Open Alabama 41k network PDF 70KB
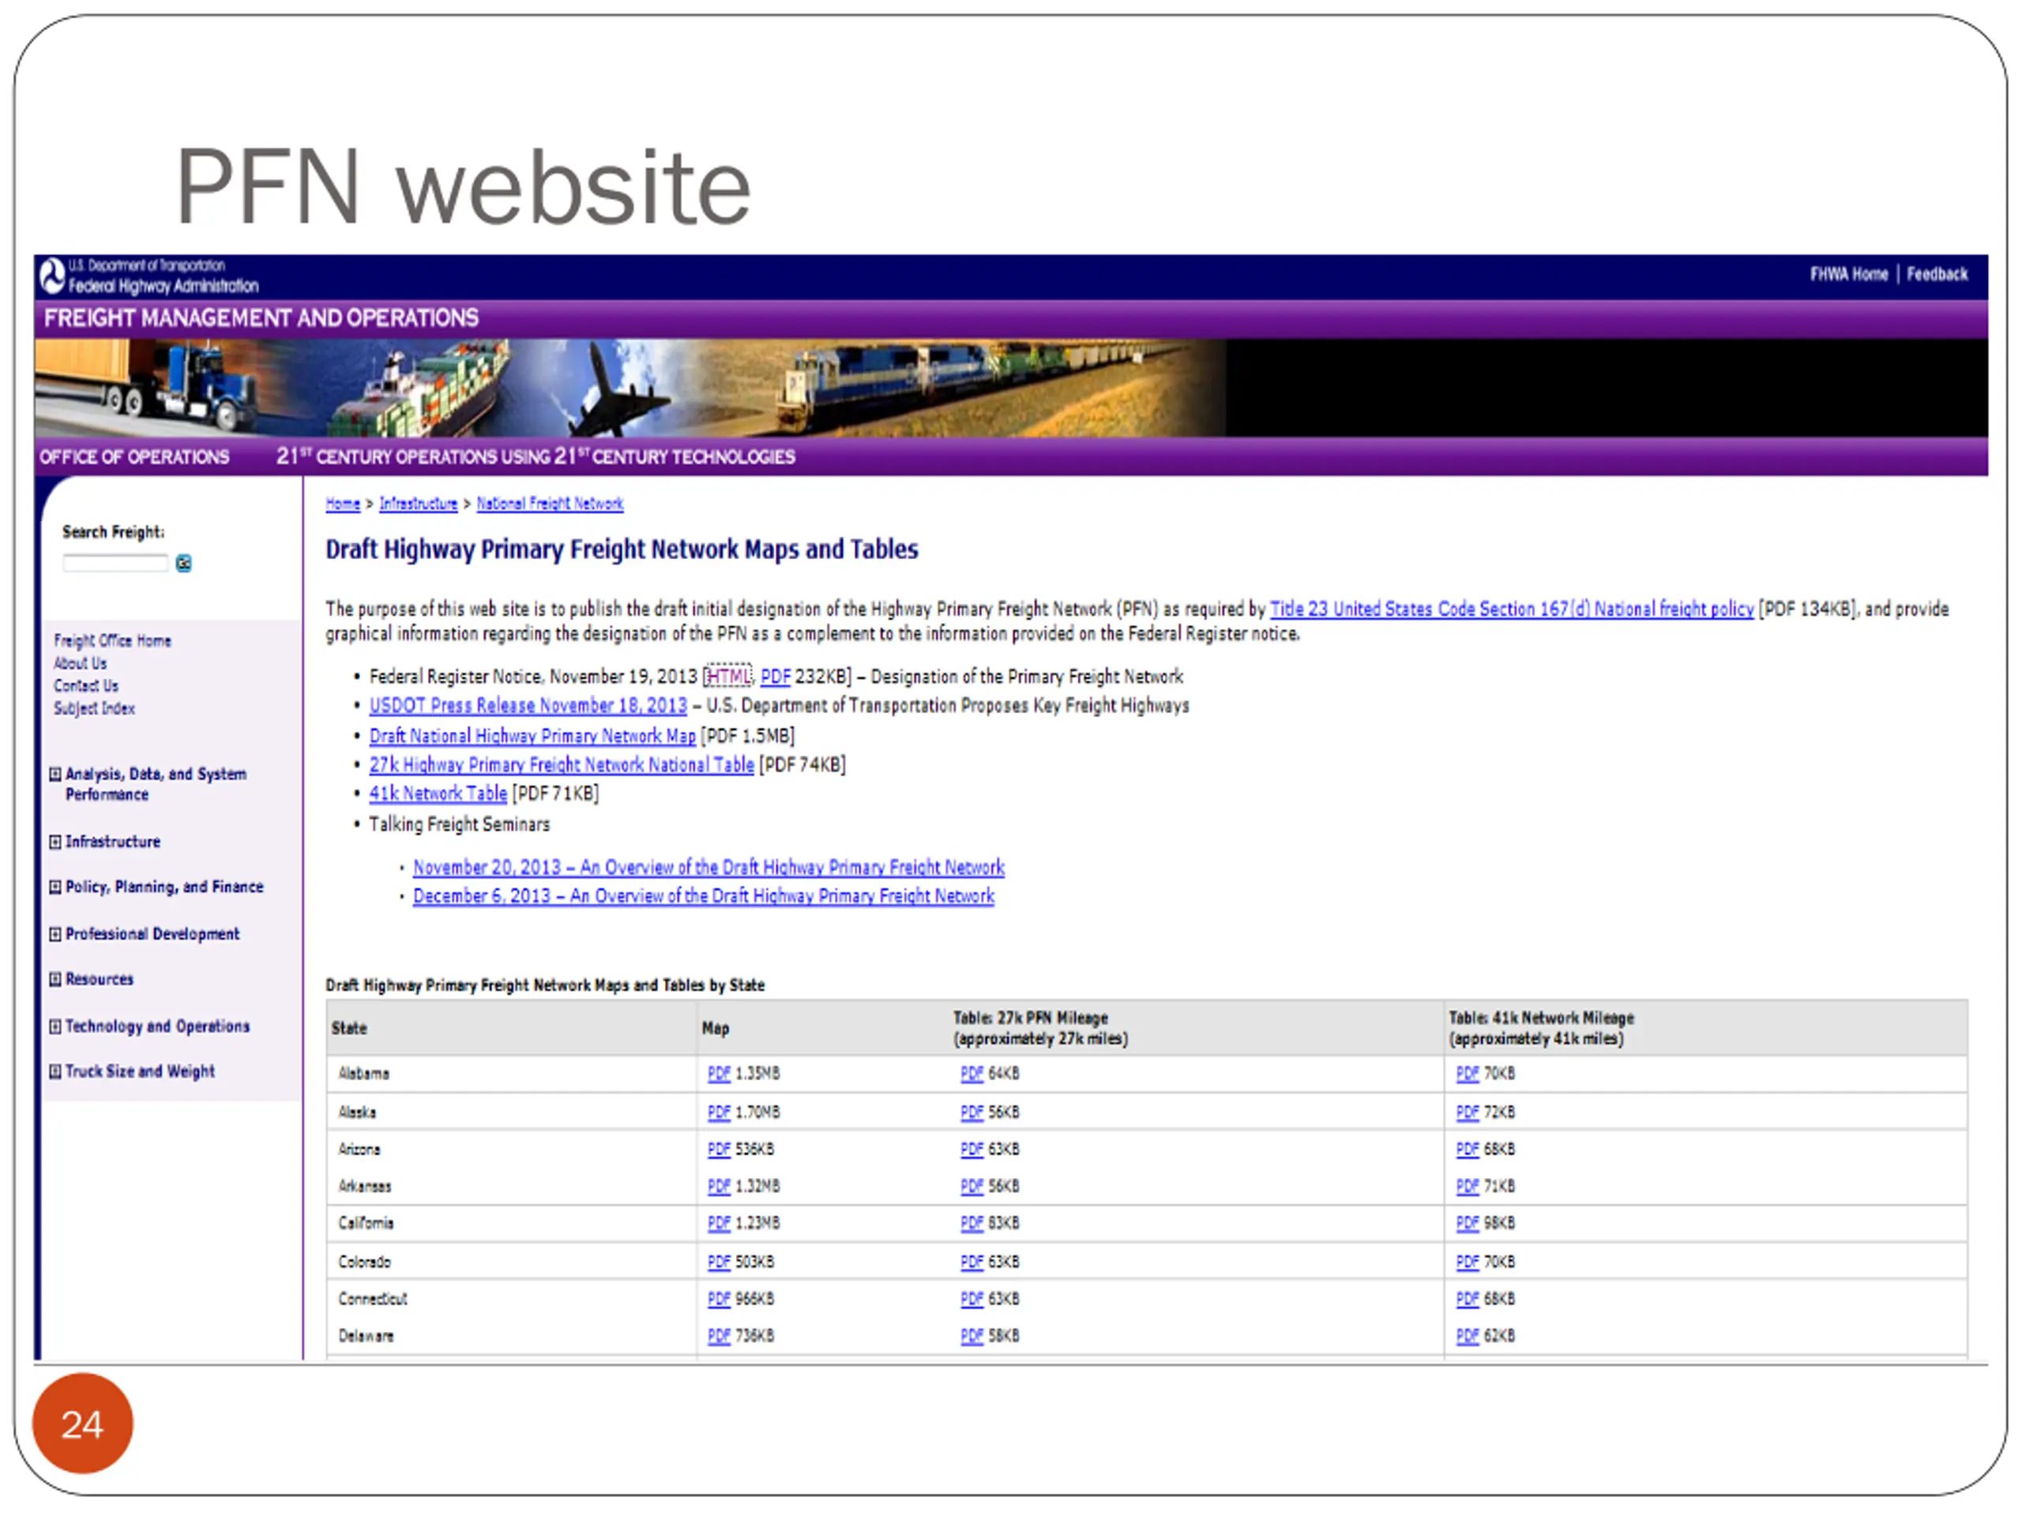The width and height of the screenshot is (2022, 1516). (x=1468, y=1074)
